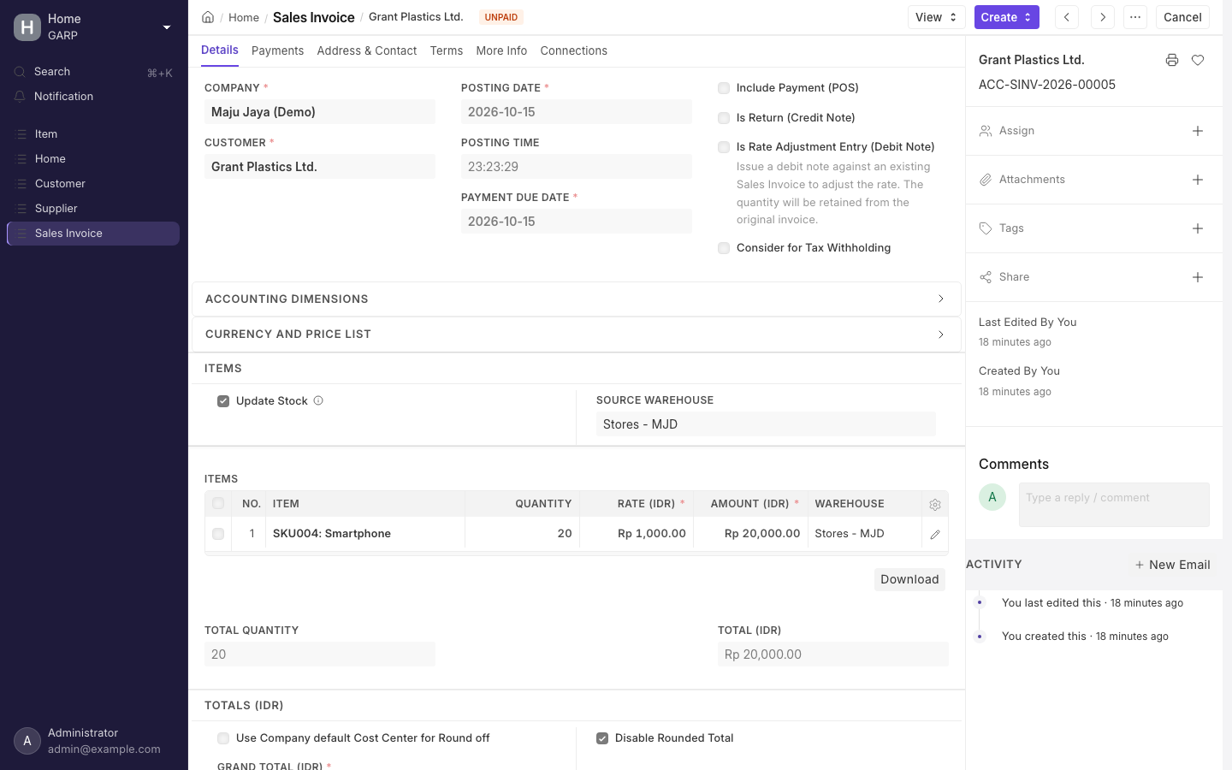Expand the Accounting Dimensions section

(x=576, y=299)
